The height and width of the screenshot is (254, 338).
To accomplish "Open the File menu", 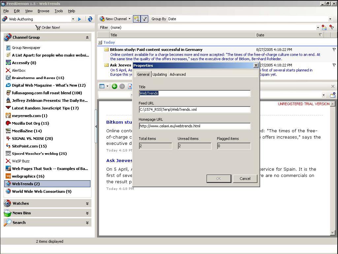I will [6, 11].
